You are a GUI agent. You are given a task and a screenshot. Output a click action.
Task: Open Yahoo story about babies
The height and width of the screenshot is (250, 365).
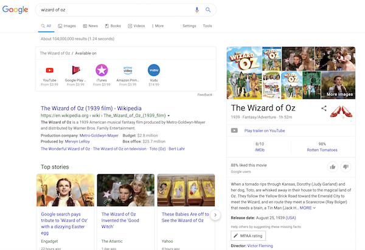point(186,217)
